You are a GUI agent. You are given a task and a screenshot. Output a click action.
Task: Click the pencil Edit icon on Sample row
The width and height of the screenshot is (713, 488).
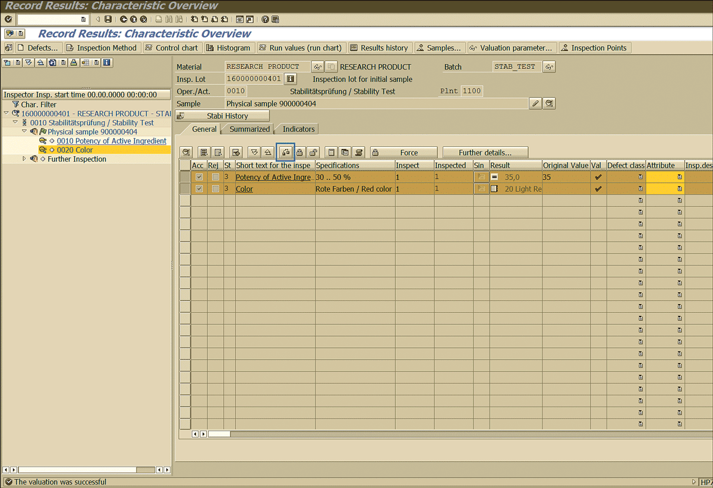point(535,104)
